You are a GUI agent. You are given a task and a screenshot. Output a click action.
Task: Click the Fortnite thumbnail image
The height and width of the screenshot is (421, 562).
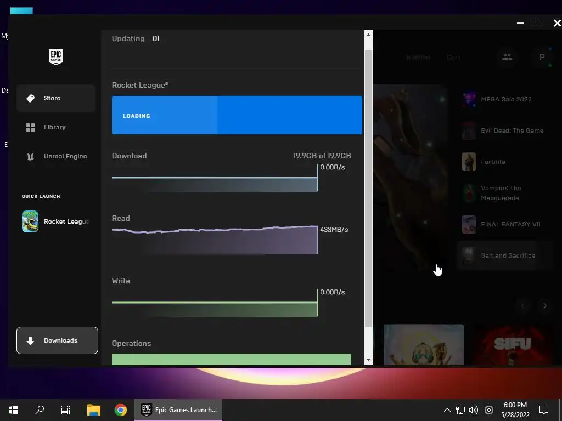469,162
